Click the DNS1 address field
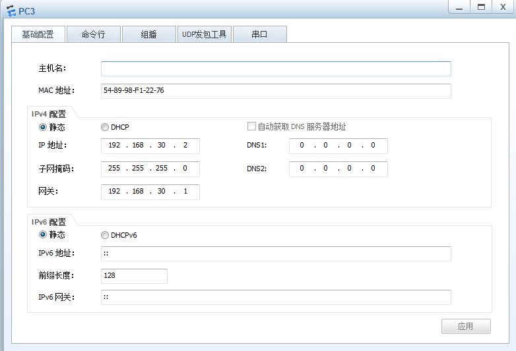 tap(339, 146)
